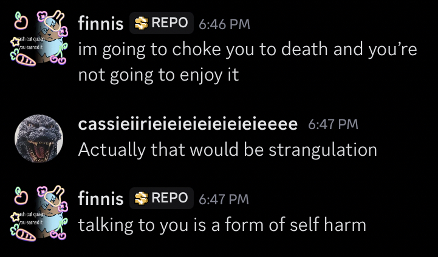
Task: Click the REPO tag icon on finnis's last message
Action: point(141,198)
